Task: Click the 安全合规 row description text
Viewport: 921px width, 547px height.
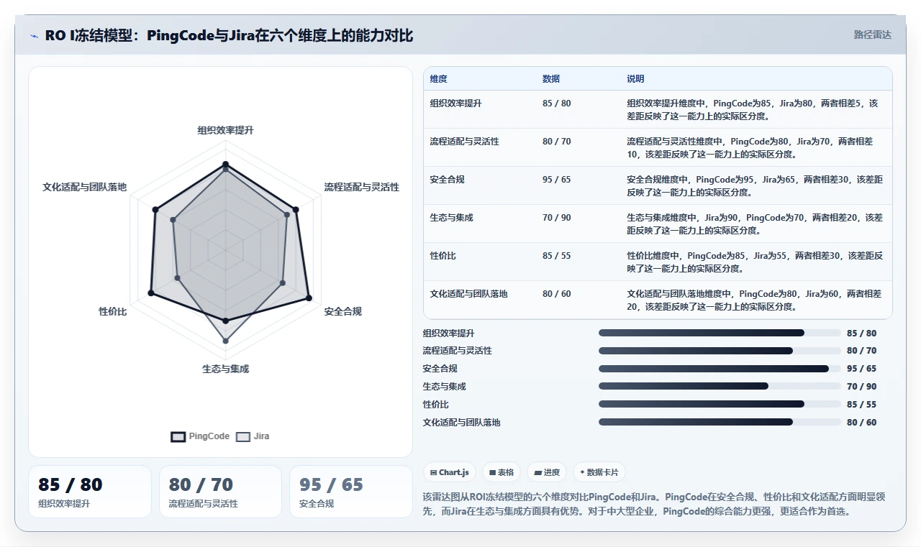Action: (x=755, y=185)
